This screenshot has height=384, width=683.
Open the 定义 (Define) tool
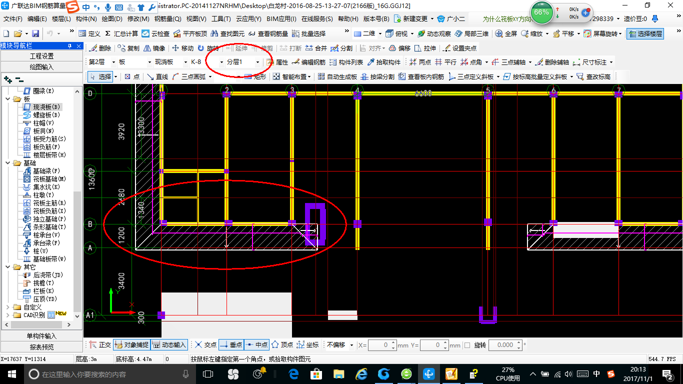point(89,33)
